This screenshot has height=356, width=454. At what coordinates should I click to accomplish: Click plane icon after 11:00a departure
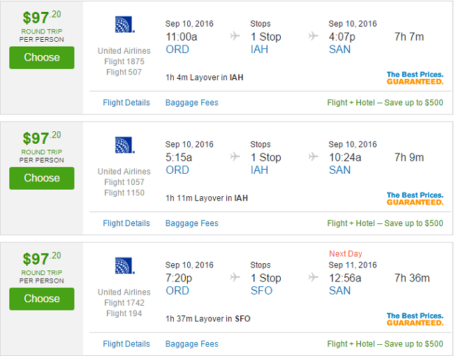(x=235, y=36)
